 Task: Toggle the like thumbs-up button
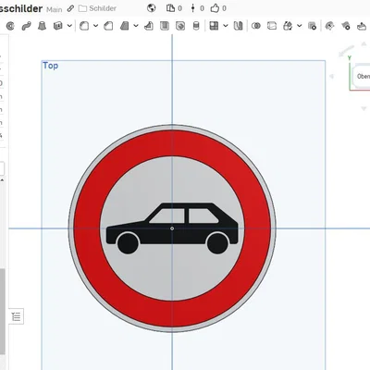click(x=215, y=8)
